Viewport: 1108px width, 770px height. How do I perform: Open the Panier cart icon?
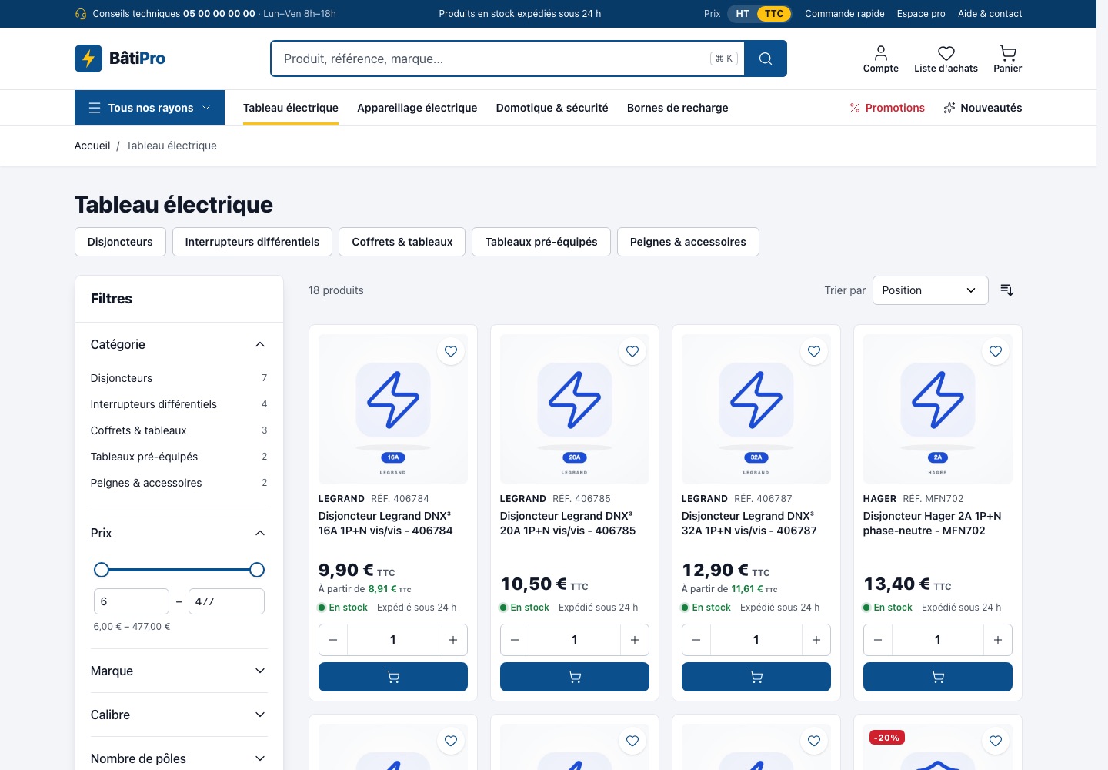click(1008, 59)
